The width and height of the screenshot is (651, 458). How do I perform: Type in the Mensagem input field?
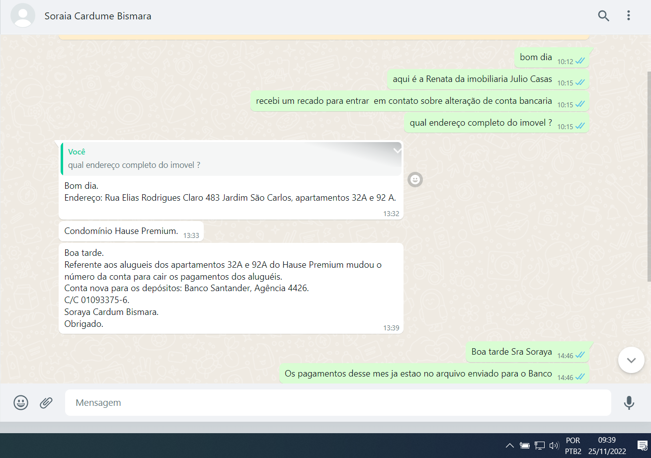pos(338,402)
